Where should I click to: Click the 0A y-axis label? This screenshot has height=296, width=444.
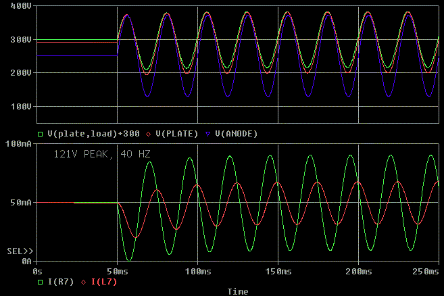(x=26, y=261)
